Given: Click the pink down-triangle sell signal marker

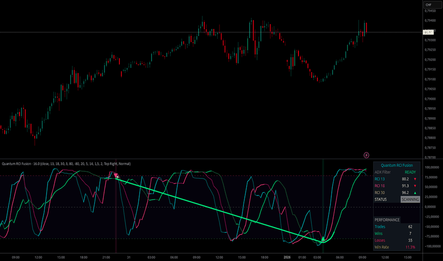Looking at the screenshot, I should point(116,176).
